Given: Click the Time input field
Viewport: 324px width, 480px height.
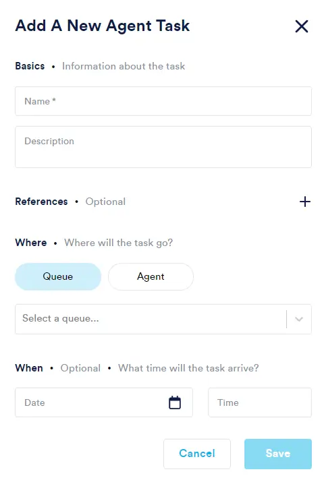Looking at the screenshot, I should pyautogui.click(x=260, y=402).
